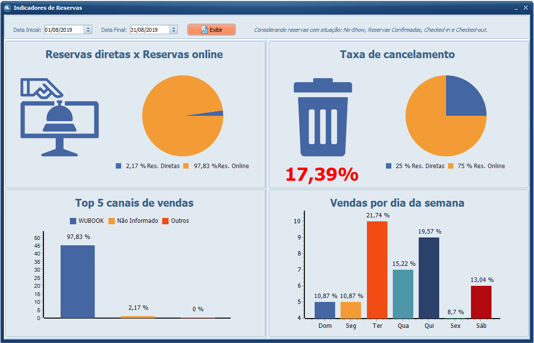Click the Vendas por dia da semana heading
Image resolution: width=534 pixels, height=343 pixels.
pyautogui.click(x=397, y=203)
